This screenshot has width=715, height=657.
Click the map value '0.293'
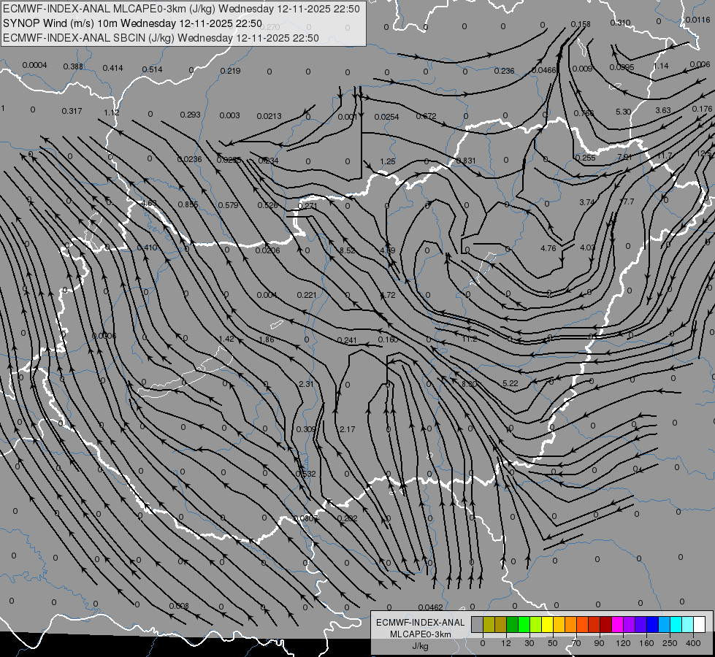point(190,115)
